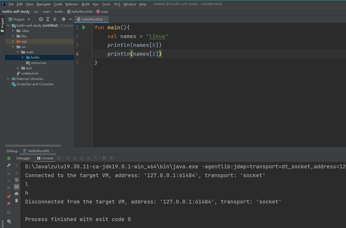Click the Force Step Into icon

click(81, 158)
